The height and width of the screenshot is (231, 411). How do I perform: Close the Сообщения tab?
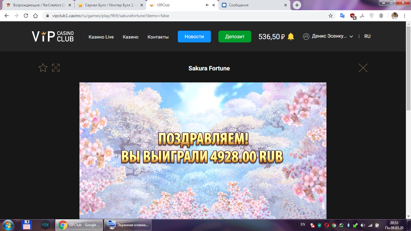pos(286,5)
